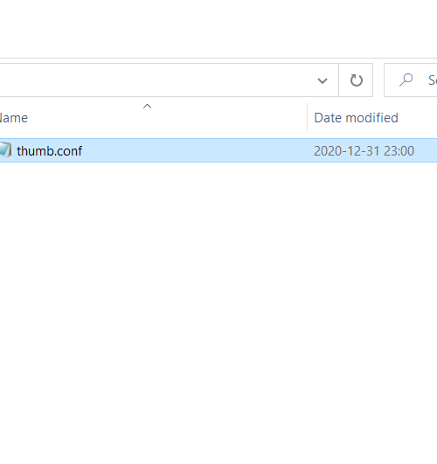Click the sort direction arrow above Name
This screenshot has width=437, height=464.
[147, 107]
